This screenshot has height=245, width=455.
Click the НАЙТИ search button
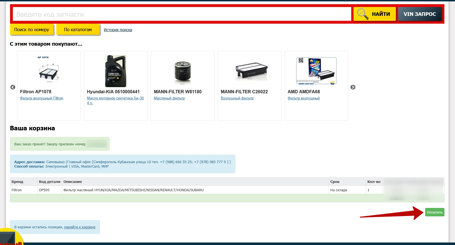coord(375,14)
